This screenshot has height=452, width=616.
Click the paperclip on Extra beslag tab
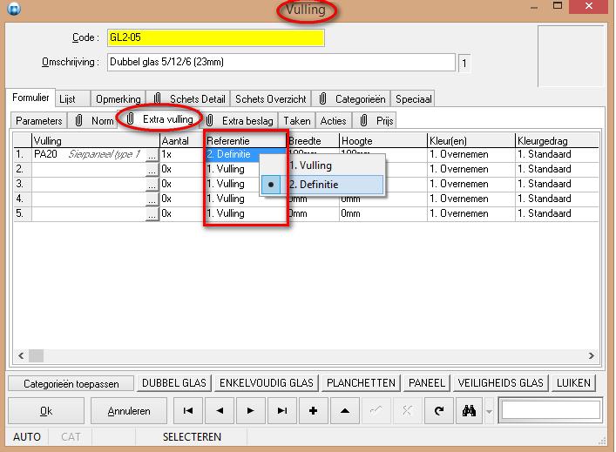coord(210,120)
